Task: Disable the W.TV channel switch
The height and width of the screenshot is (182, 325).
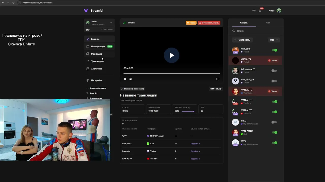Action: tap(274, 143)
